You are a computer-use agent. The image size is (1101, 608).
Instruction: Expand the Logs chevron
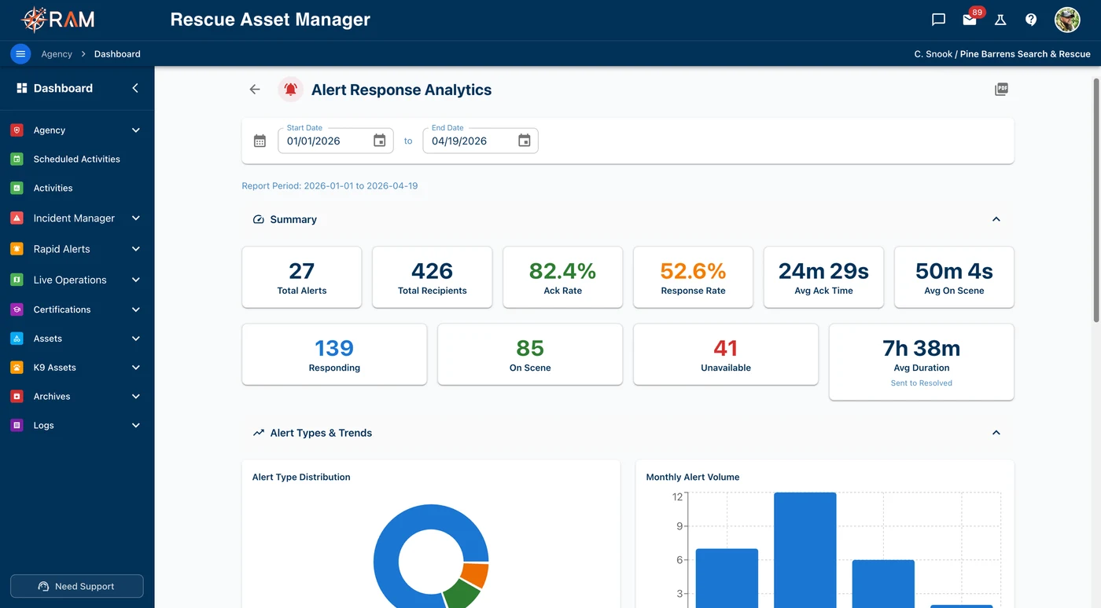tap(135, 426)
